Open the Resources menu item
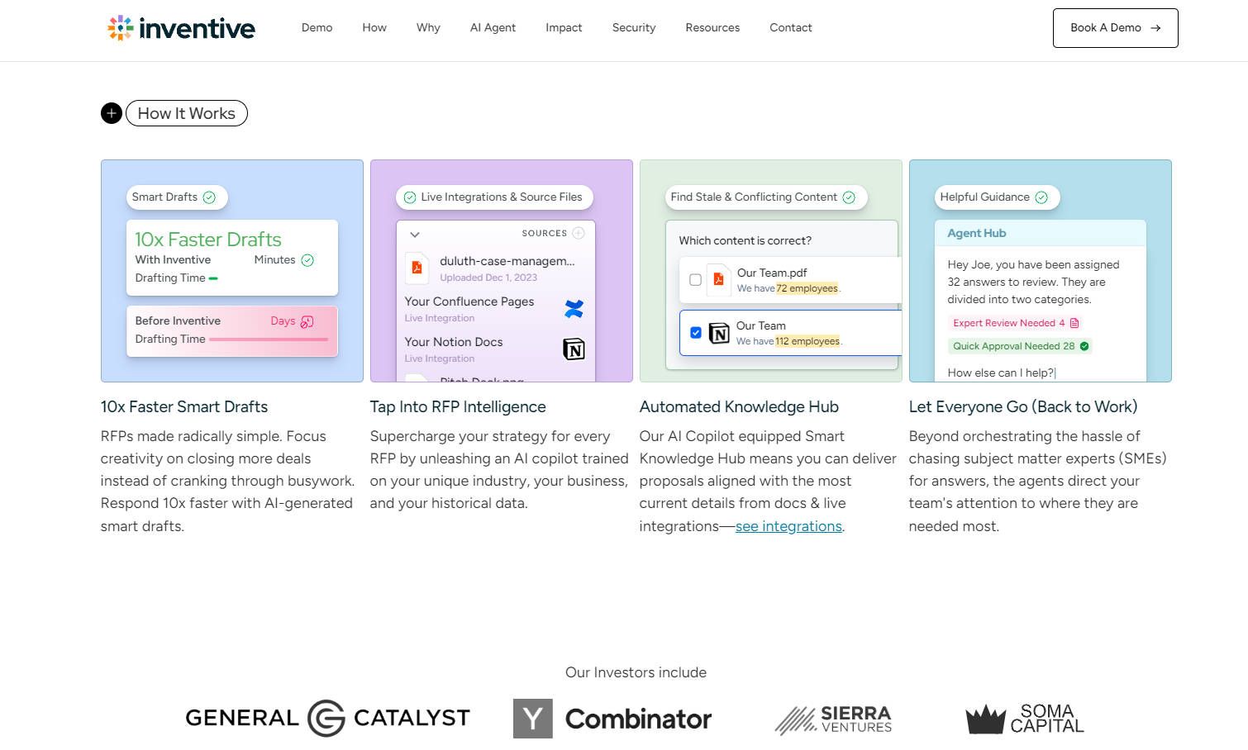Image resolution: width=1248 pixels, height=750 pixels. [712, 27]
